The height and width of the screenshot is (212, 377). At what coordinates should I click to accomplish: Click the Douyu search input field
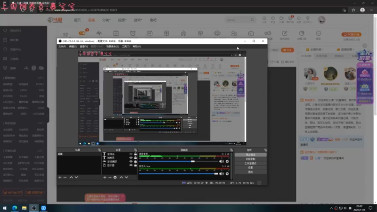[x=238, y=20]
